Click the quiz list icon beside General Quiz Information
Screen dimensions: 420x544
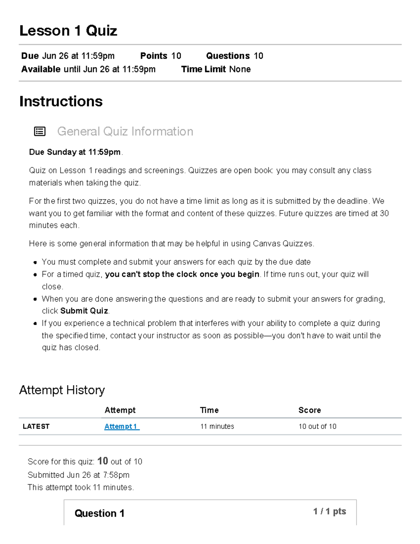[x=40, y=131]
